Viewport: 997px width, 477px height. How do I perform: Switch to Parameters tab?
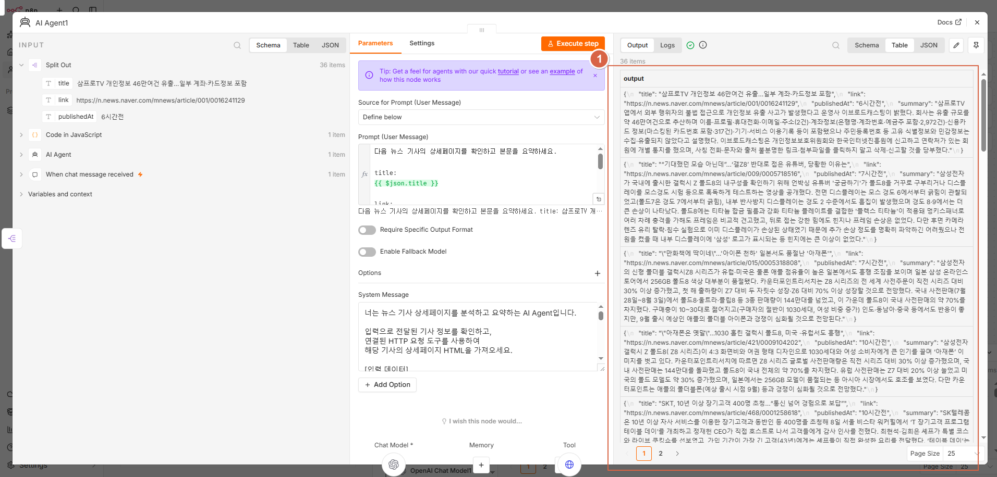pos(375,43)
